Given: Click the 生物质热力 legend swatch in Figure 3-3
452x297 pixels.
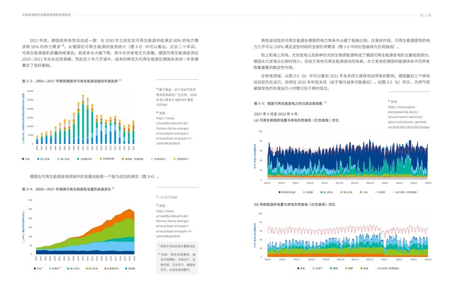Looking at the screenshot, I should pos(174,159).
